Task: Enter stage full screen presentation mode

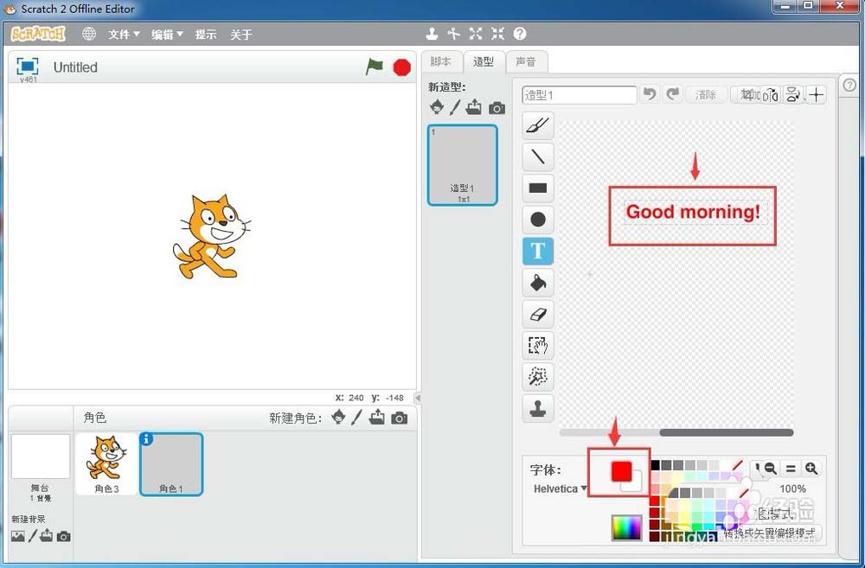Action: pos(27,67)
